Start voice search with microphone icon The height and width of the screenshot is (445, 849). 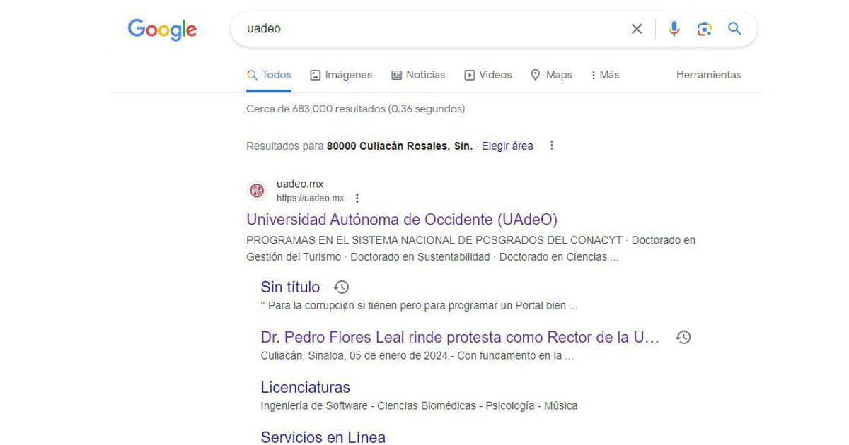(674, 29)
